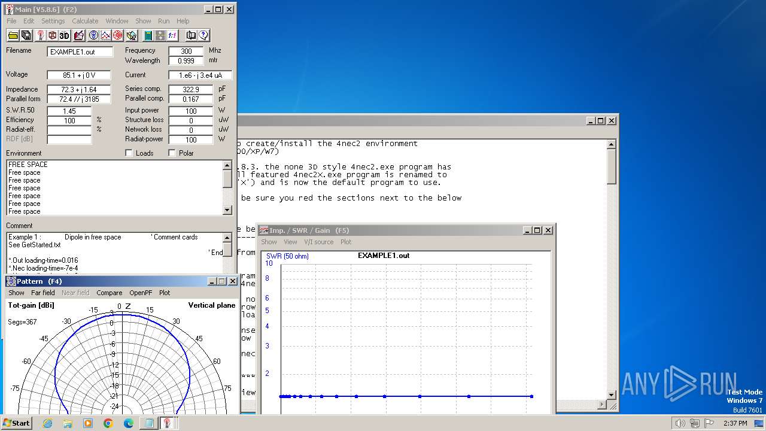Click the Action Center flag tray icon
Viewport: 766px width, 431px height.
click(x=709, y=423)
